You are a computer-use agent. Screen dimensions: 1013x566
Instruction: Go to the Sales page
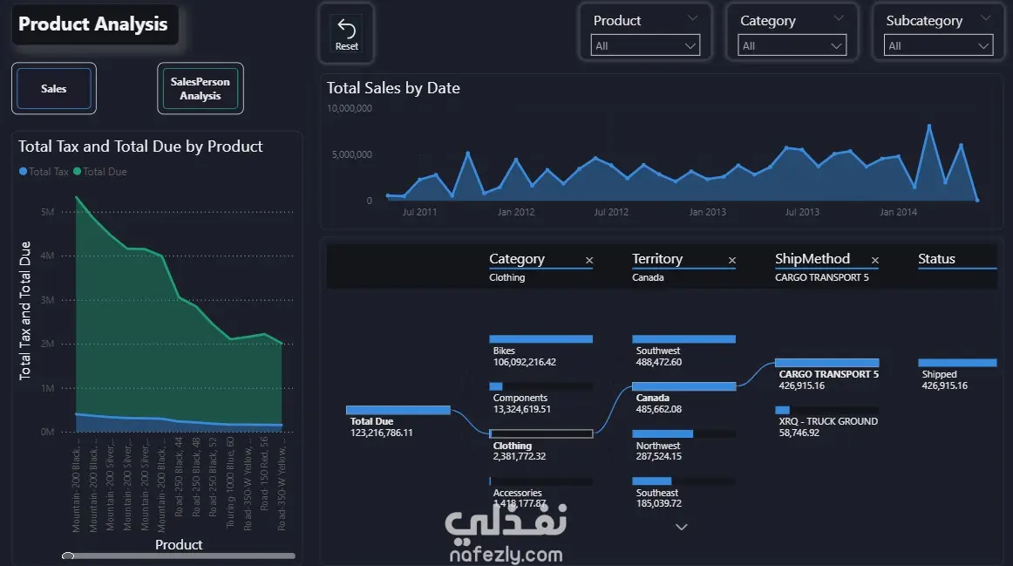tap(54, 88)
